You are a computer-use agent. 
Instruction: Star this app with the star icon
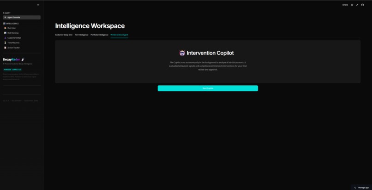pyautogui.click(x=352, y=5)
